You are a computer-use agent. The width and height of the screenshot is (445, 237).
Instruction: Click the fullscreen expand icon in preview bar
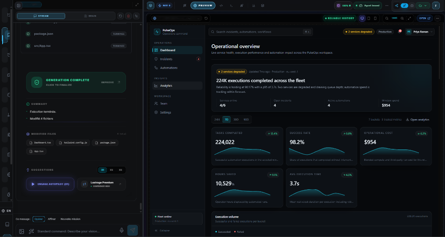[409, 18]
